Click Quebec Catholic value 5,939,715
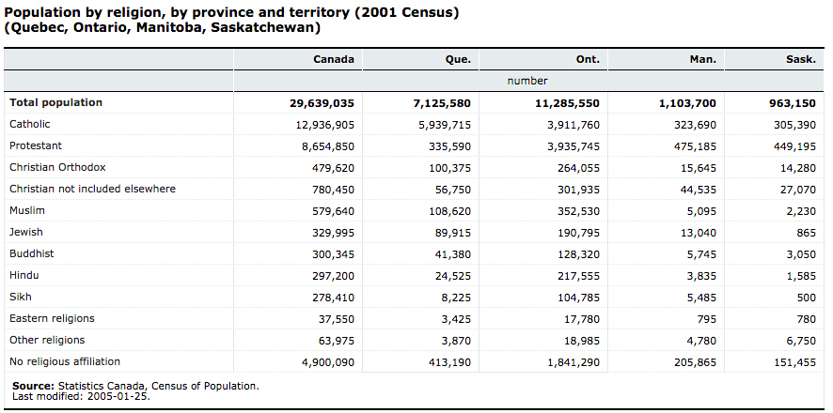The height and width of the screenshot is (413, 833). (444, 125)
